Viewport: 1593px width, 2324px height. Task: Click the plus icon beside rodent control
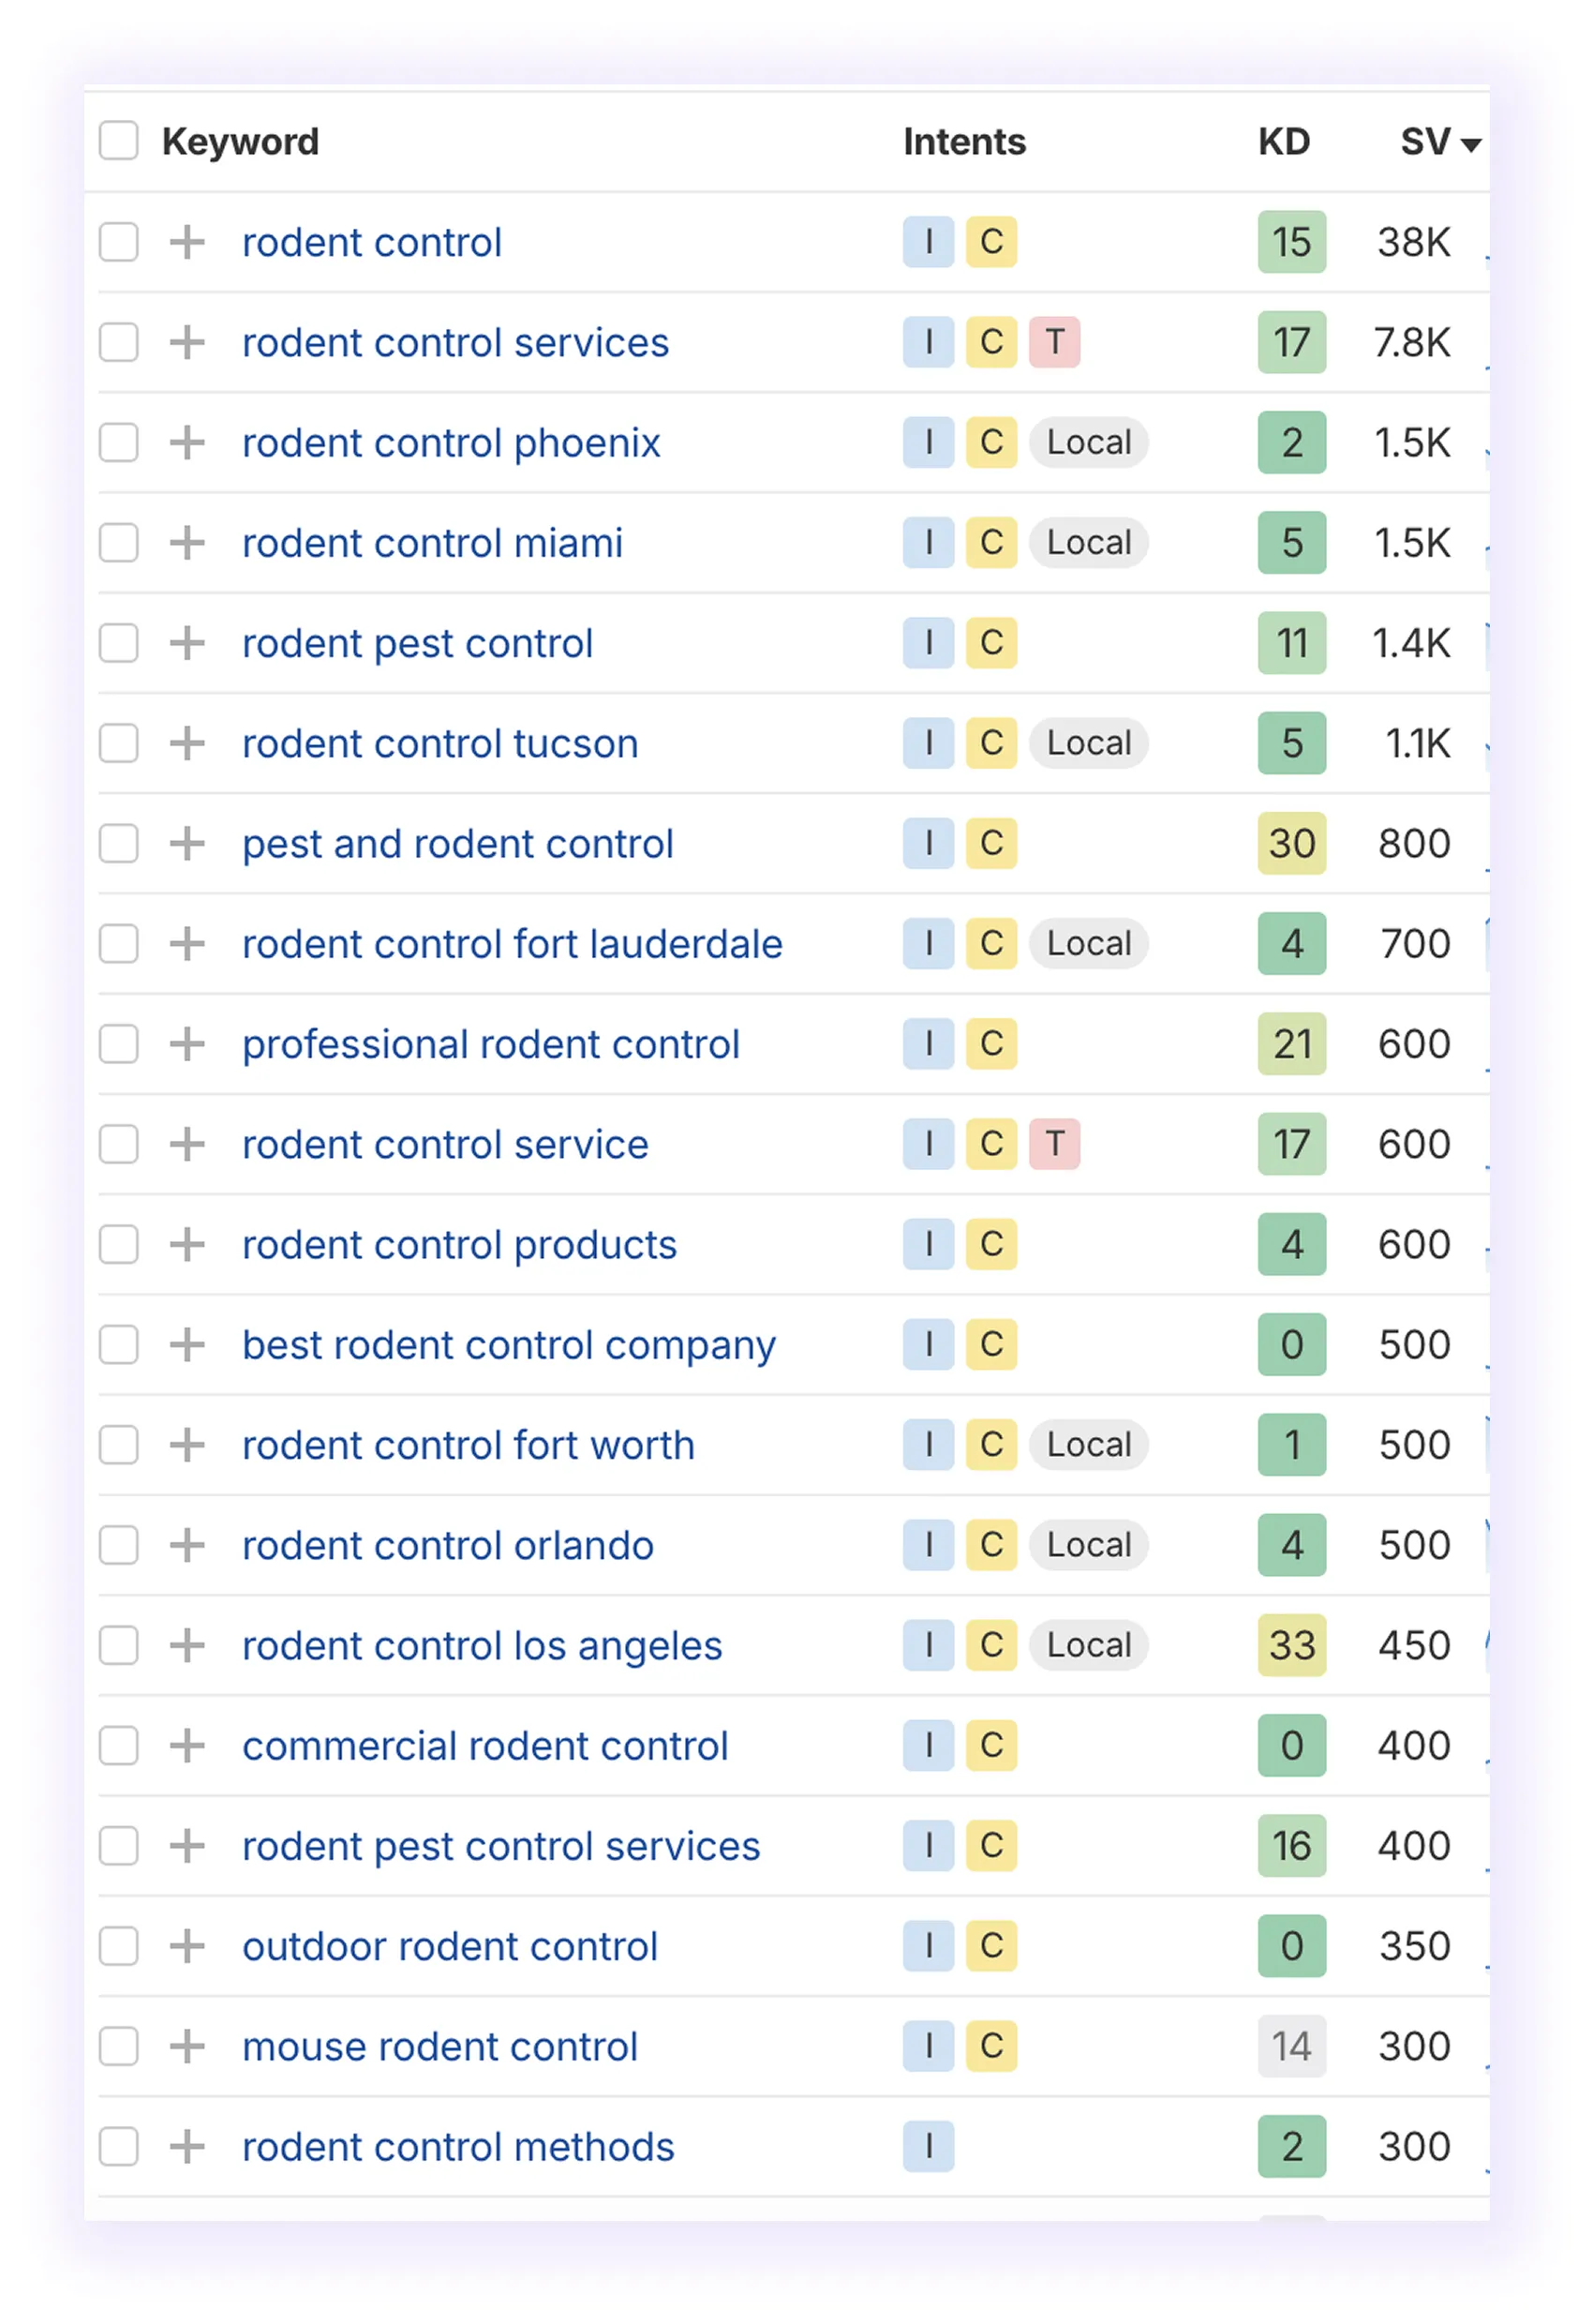point(186,242)
